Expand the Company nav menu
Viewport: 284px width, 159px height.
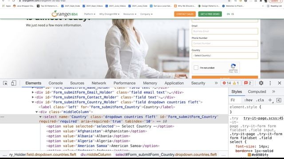(146, 14)
